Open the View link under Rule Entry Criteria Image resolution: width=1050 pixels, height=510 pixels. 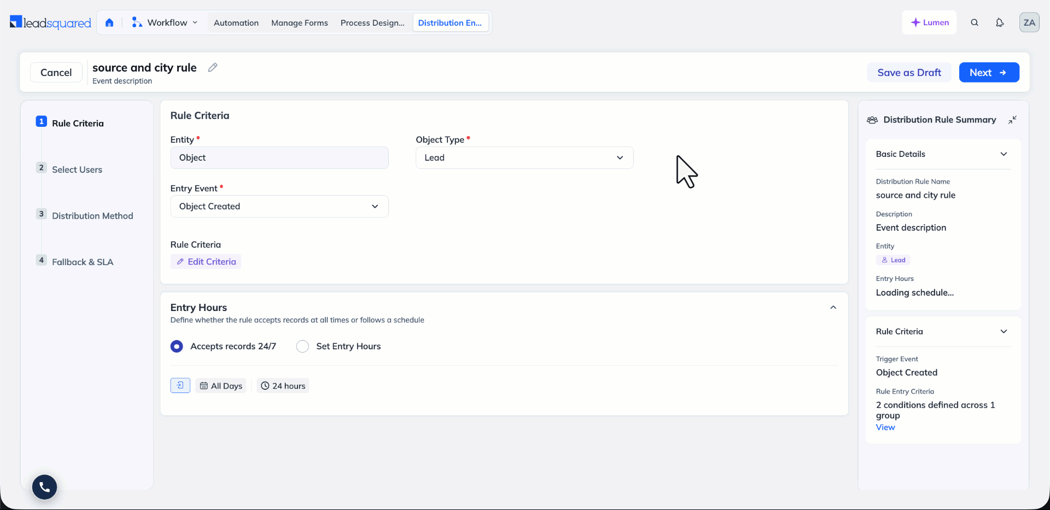[x=885, y=427]
